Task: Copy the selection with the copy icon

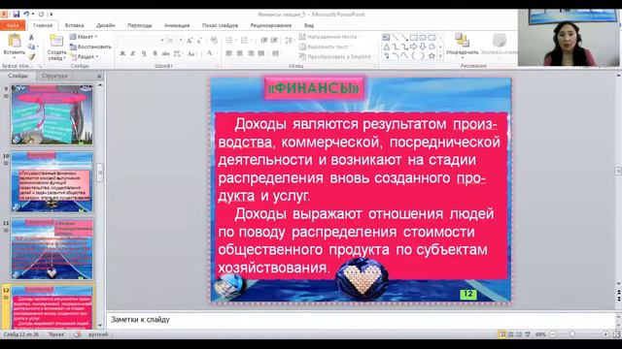Action: pos(31,47)
